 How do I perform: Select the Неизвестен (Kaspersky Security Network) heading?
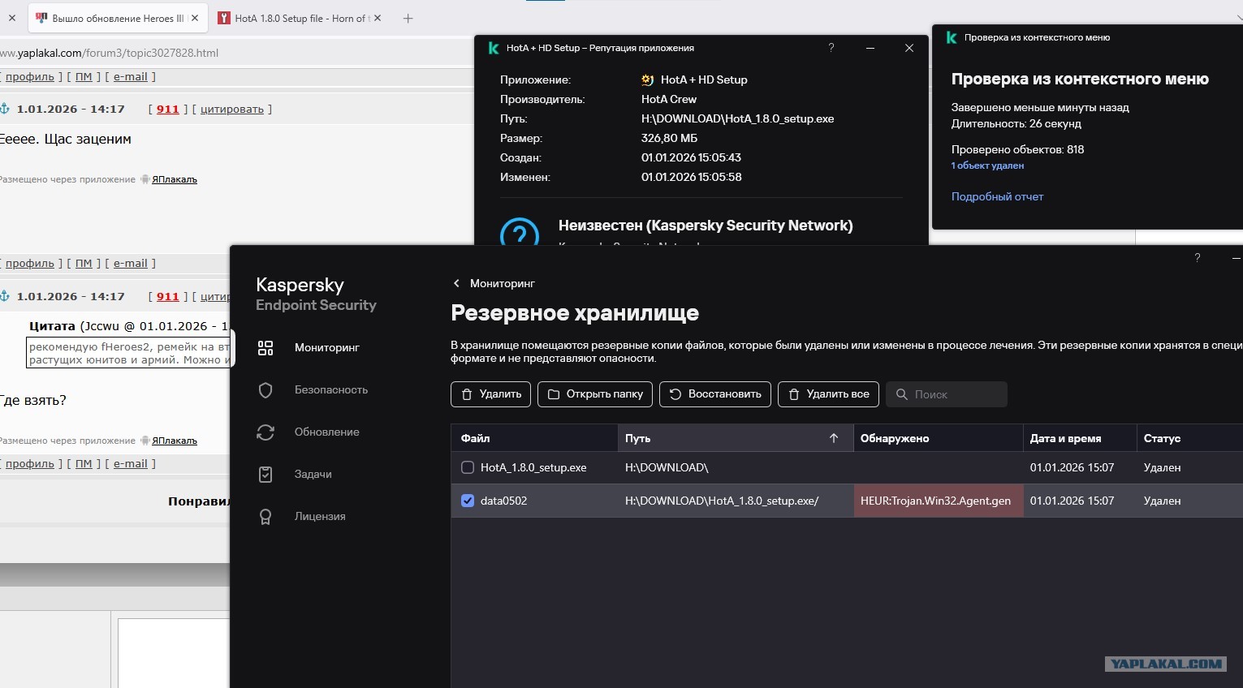pos(706,226)
